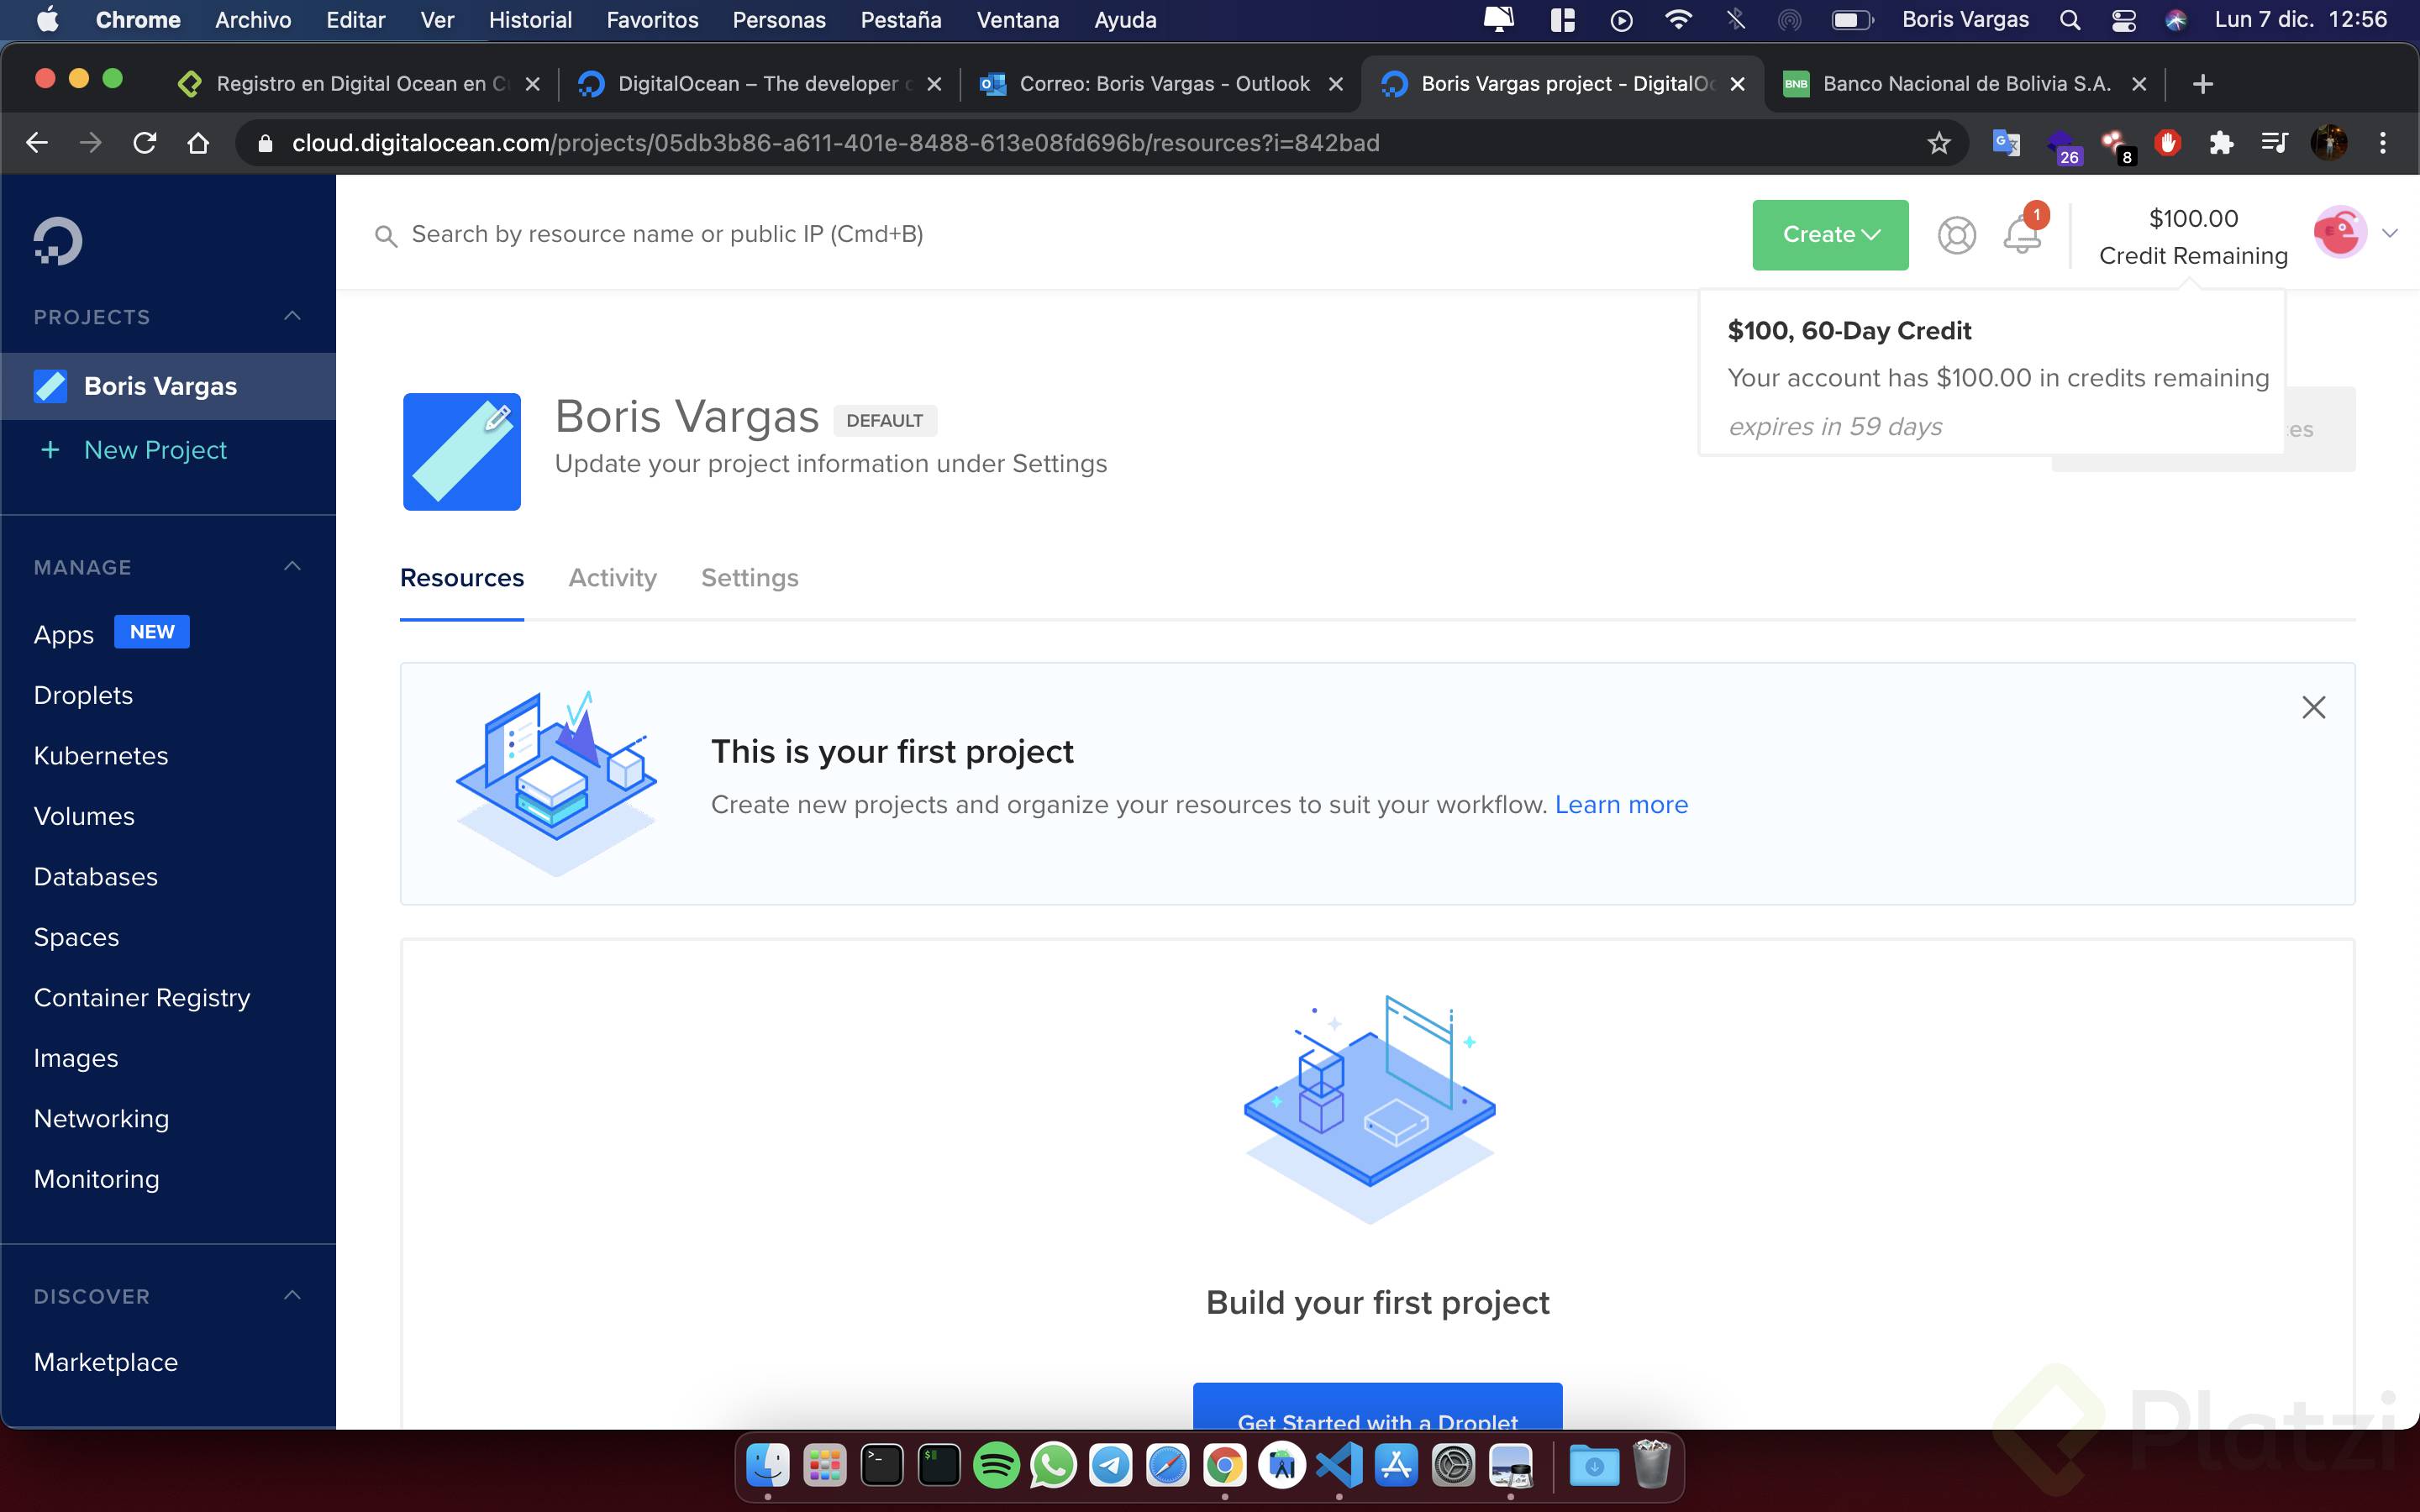Expand the account avatar menu arrow
The height and width of the screenshot is (1512, 2420).
click(2390, 234)
